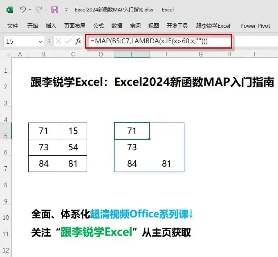
Task: Select column I header
Action: [x=254, y=54]
